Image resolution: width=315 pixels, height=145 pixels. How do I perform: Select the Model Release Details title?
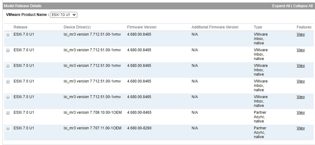coord(23,6)
